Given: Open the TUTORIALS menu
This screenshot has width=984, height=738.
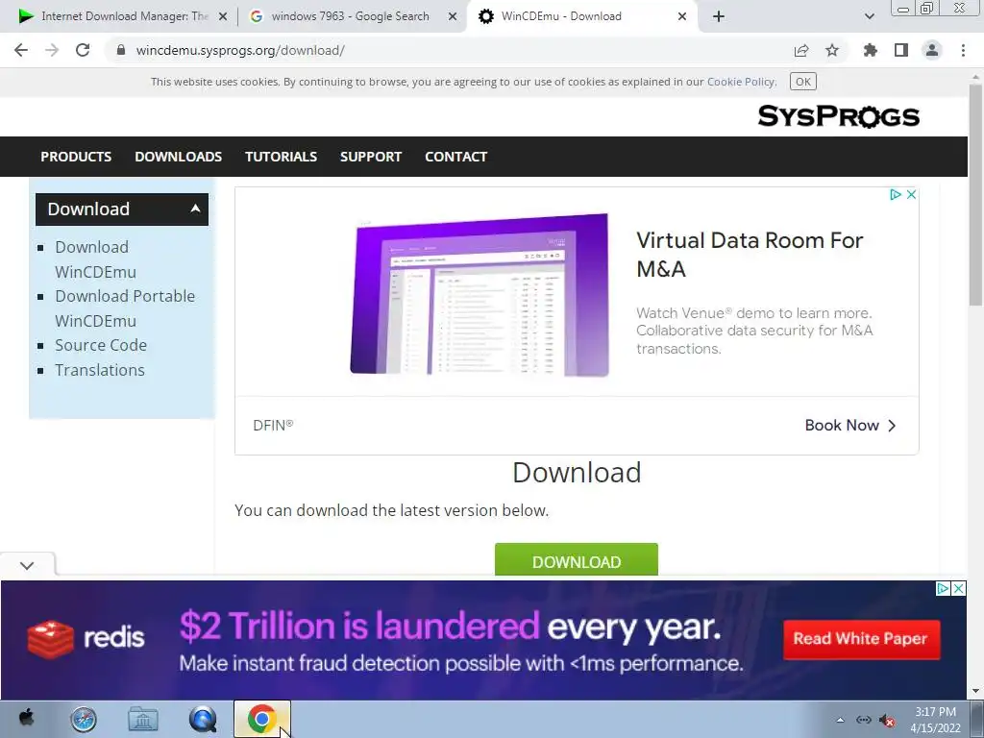Looking at the screenshot, I should pos(281,157).
